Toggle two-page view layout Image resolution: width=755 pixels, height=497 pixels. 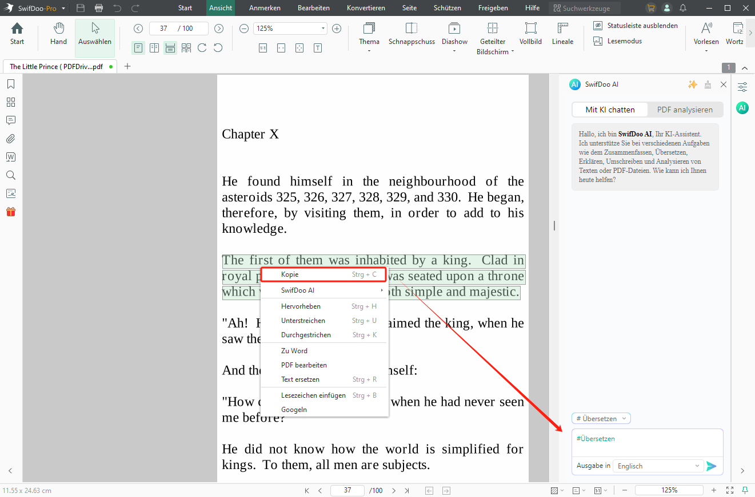(x=154, y=48)
